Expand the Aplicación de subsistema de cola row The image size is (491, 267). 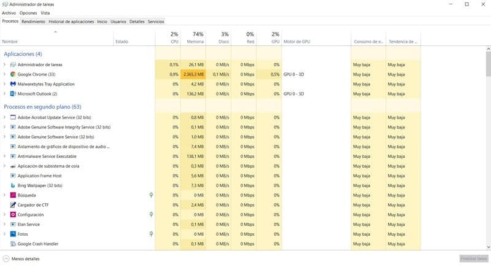[x=4, y=166]
